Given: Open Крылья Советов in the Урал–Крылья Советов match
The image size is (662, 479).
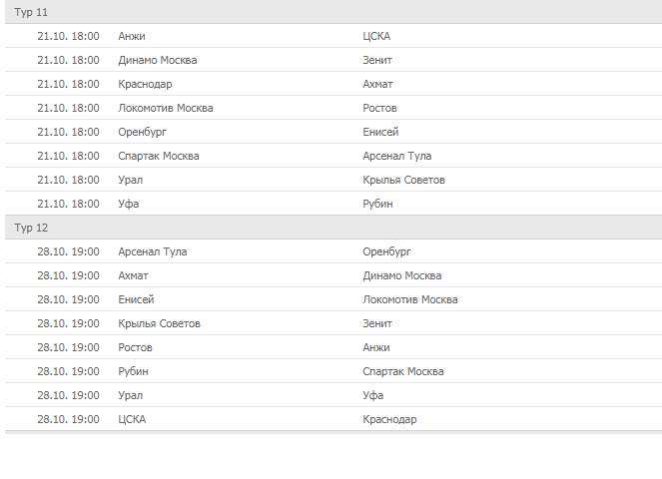Looking at the screenshot, I should tap(404, 180).
